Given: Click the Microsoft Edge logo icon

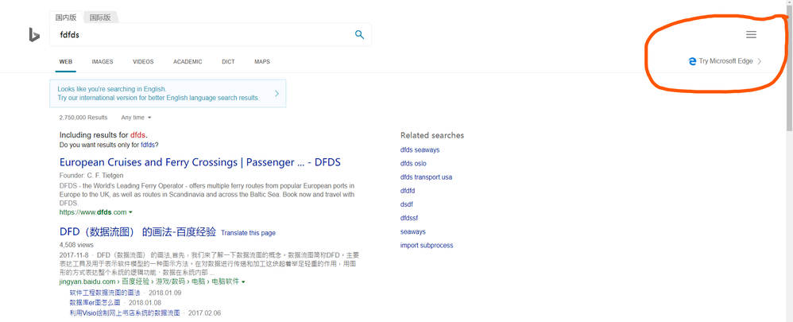Looking at the screenshot, I should tap(692, 61).
